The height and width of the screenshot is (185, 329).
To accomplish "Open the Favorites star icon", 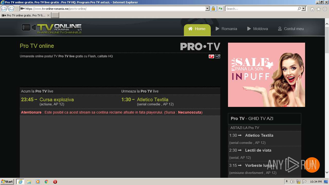I will point(318,9).
